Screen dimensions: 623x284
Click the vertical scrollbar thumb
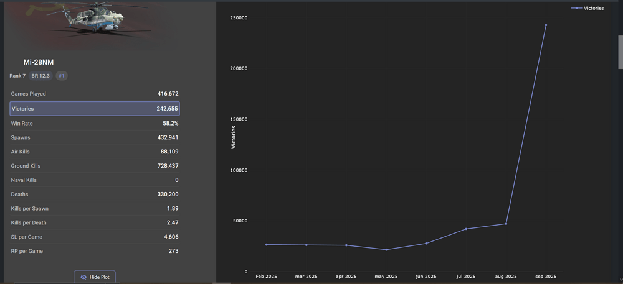pyautogui.click(x=620, y=53)
